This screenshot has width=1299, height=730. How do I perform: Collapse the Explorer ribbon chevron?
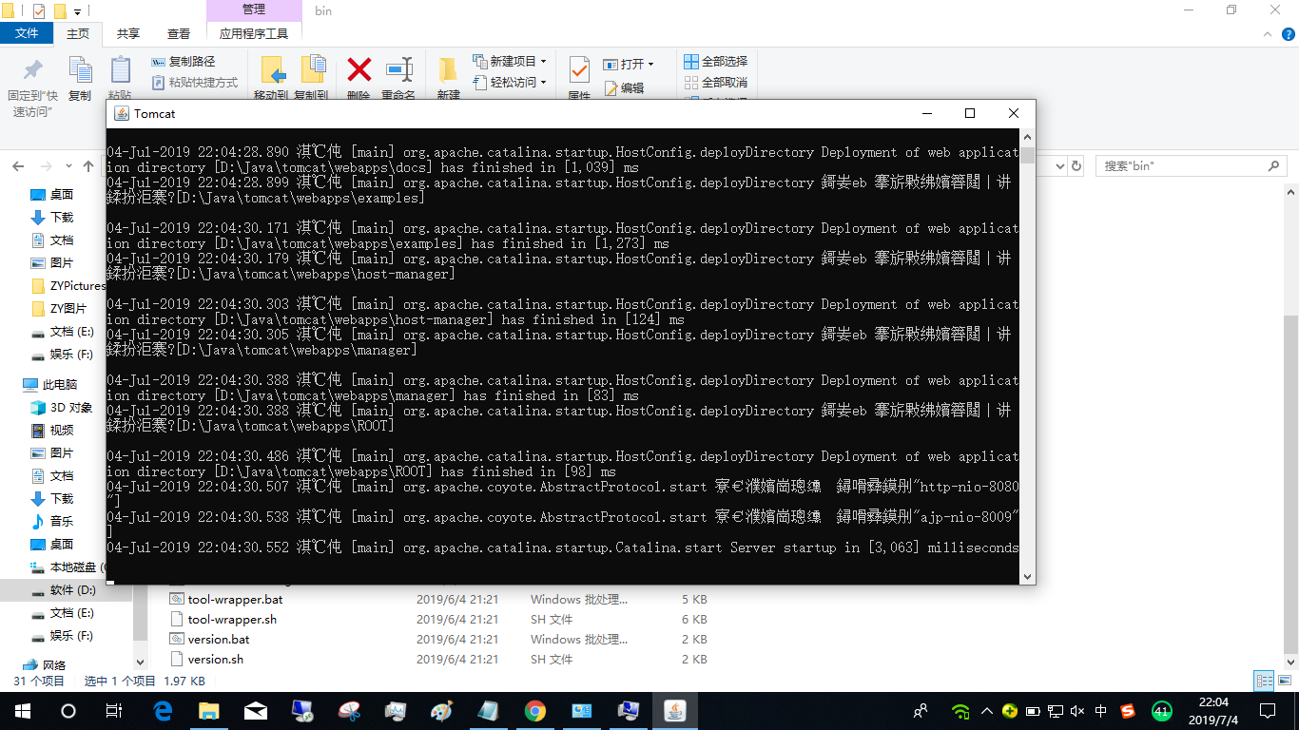point(1268,33)
